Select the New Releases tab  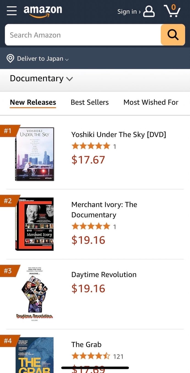coord(33,102)
